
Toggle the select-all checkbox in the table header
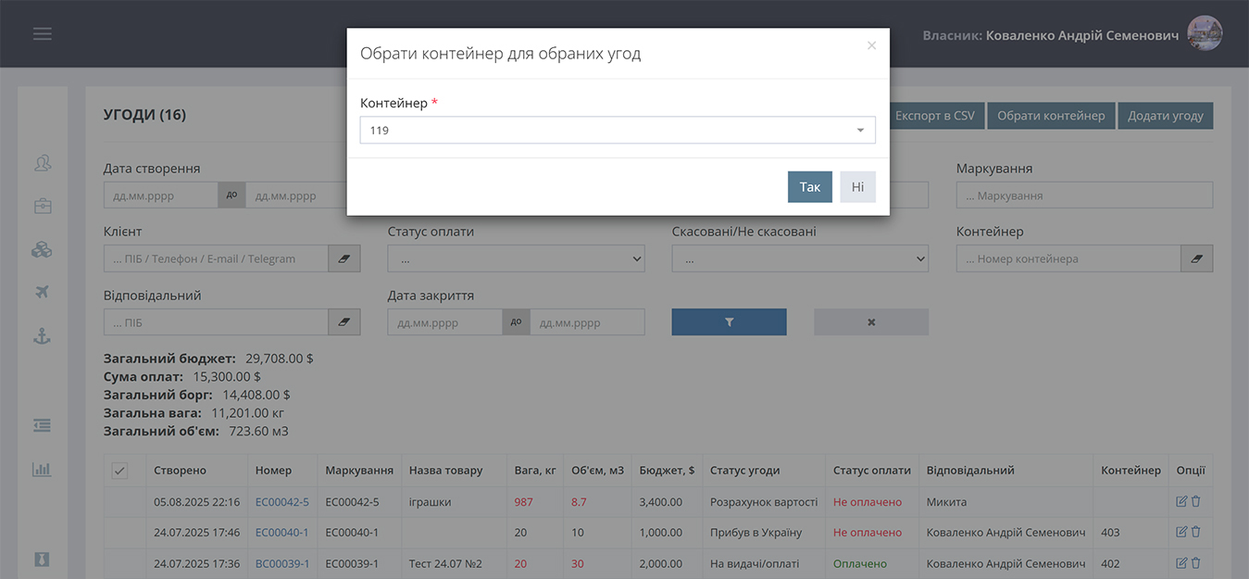[119, 471]
